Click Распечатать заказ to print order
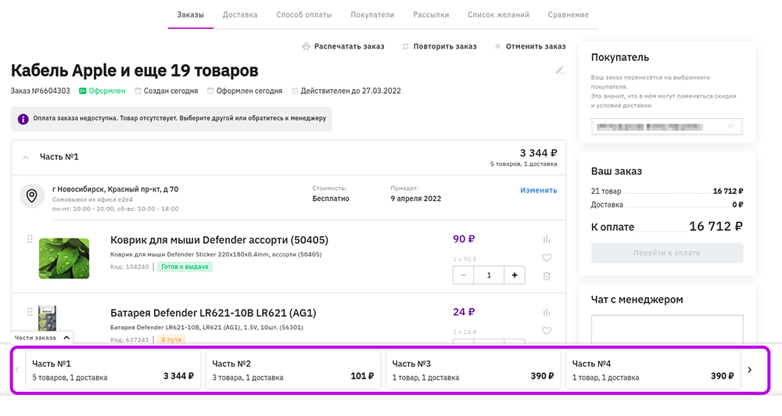This screenshot has height=416, width=782. tap(343, 46)
